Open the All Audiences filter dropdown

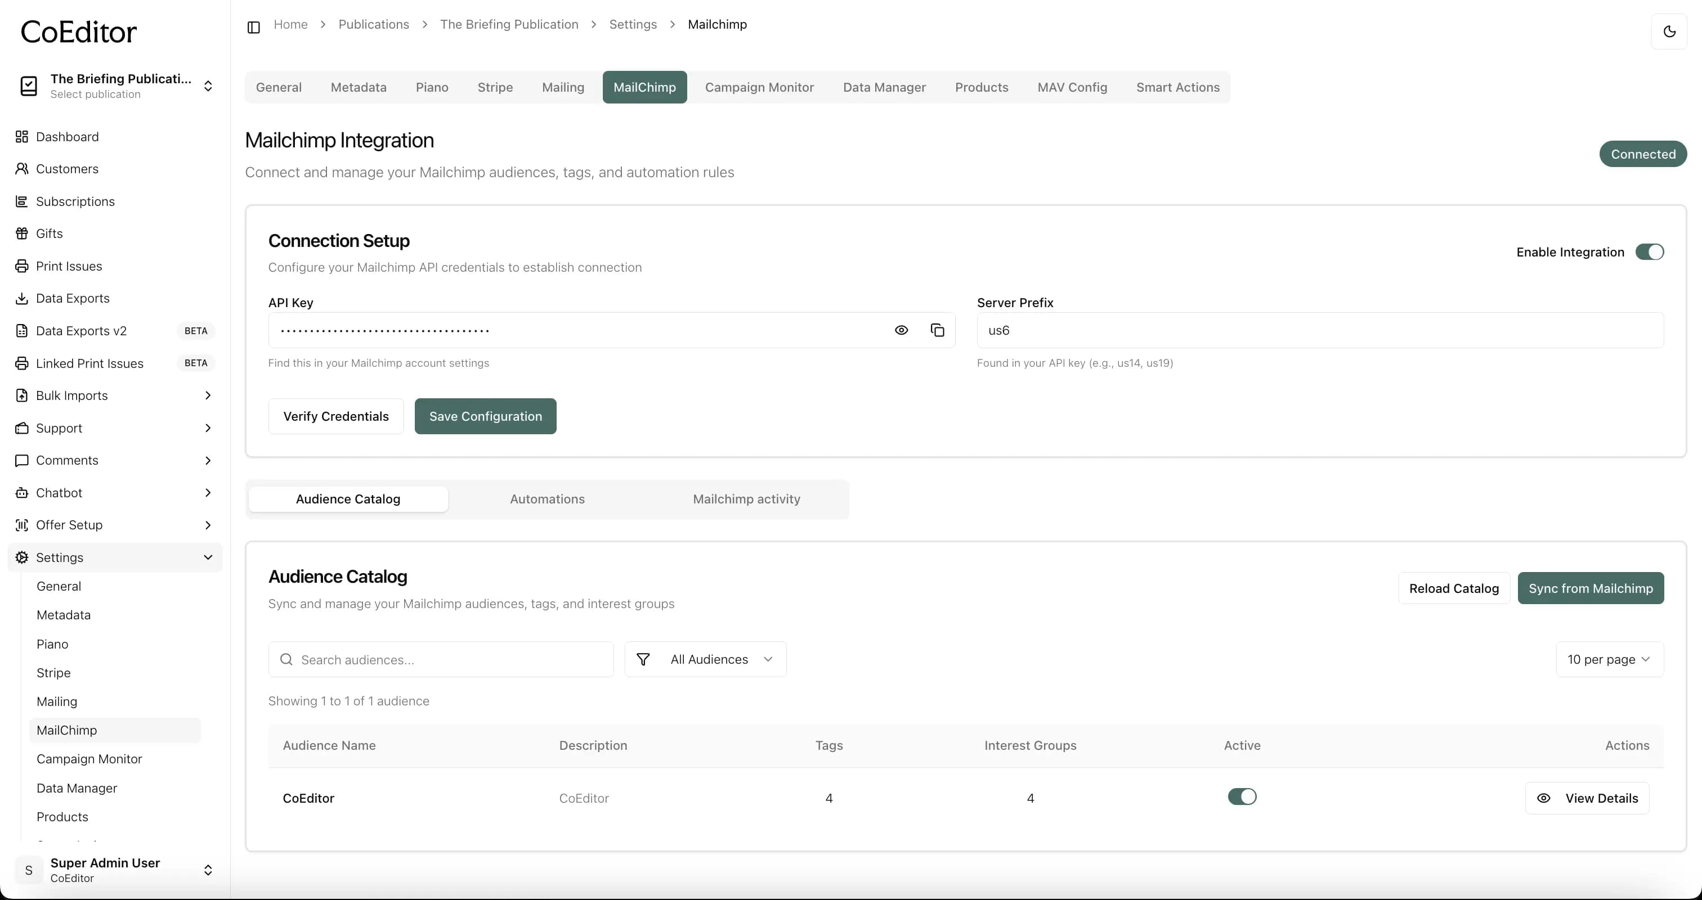(705, 659)
